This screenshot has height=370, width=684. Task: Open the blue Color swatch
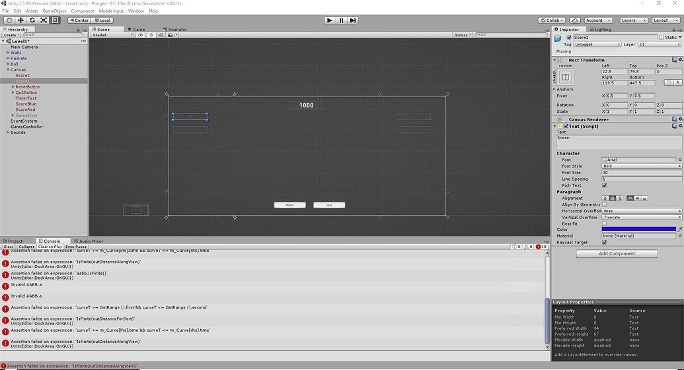[638, 230]
